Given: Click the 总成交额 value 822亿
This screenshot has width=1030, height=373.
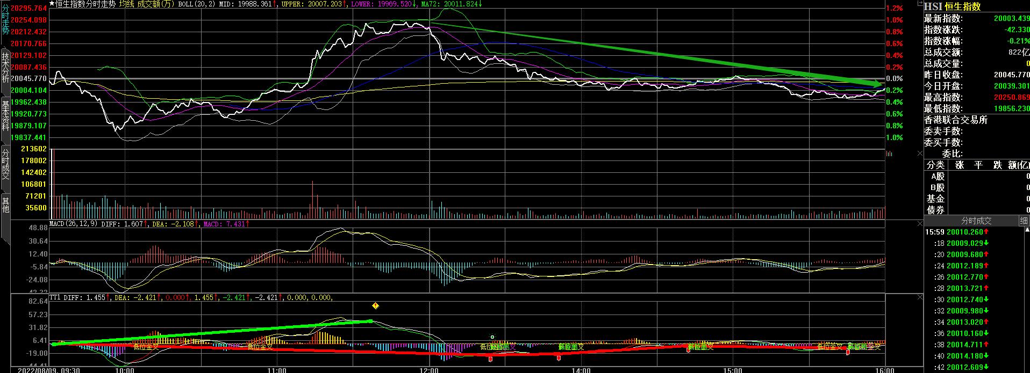Looking at the screenshot, I should [1019, 53].
